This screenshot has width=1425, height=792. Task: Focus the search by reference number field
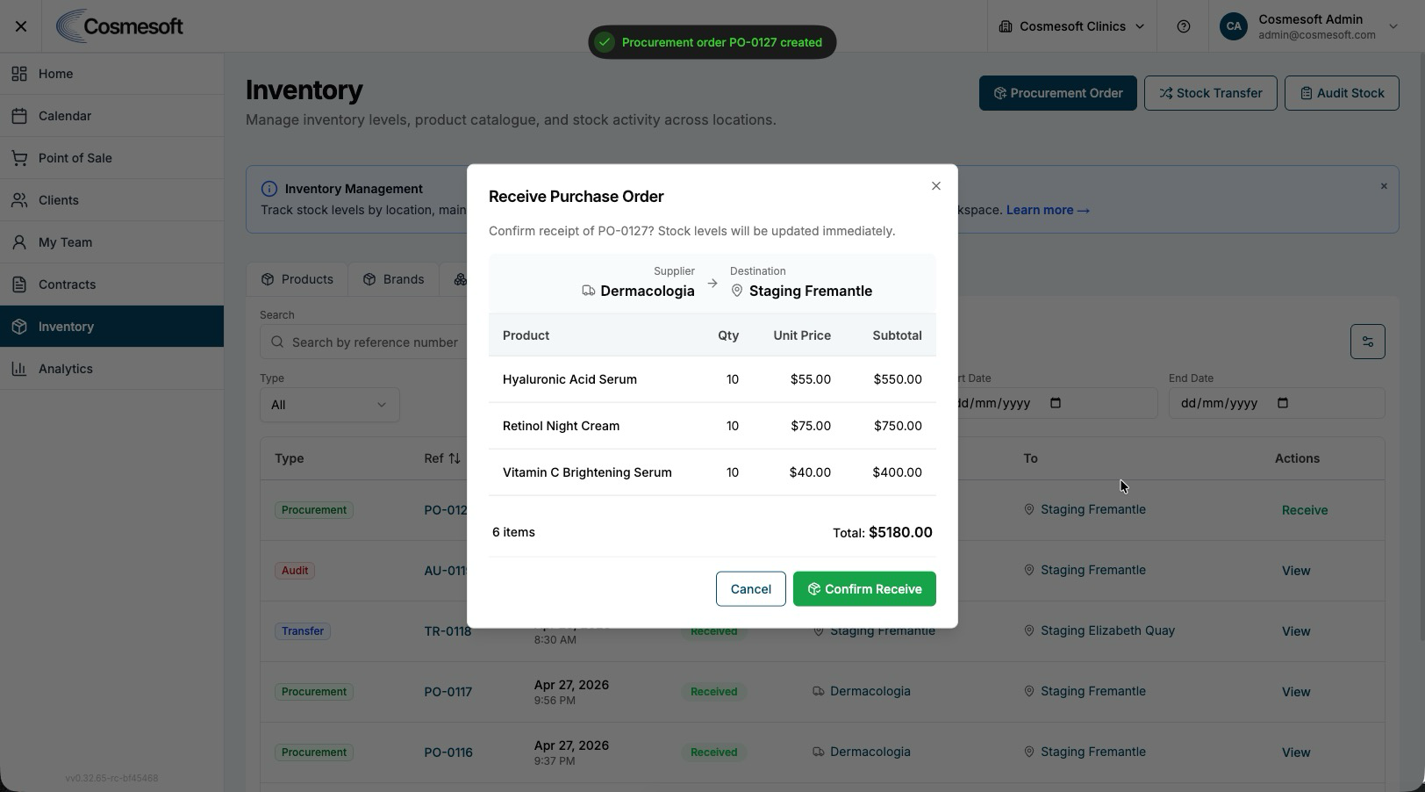click(364, 342)
